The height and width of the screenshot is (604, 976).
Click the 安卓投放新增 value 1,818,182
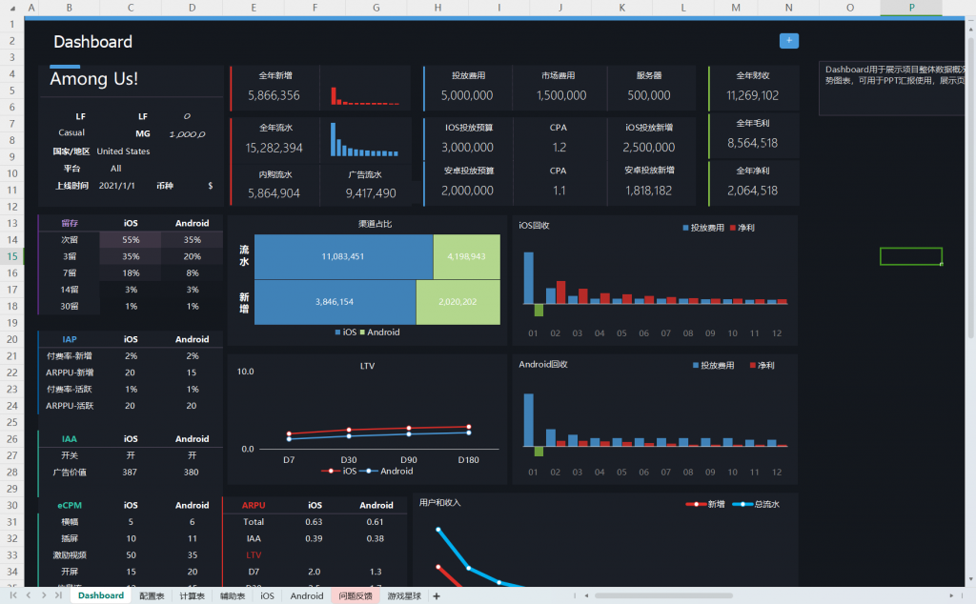pos(648,191)
